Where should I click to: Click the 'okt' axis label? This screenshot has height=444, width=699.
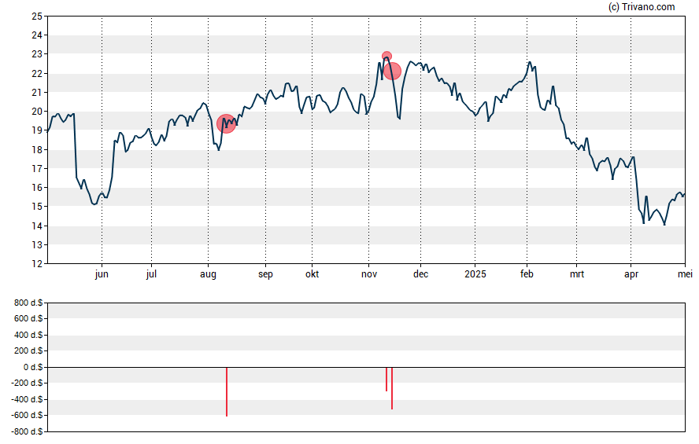312,274
